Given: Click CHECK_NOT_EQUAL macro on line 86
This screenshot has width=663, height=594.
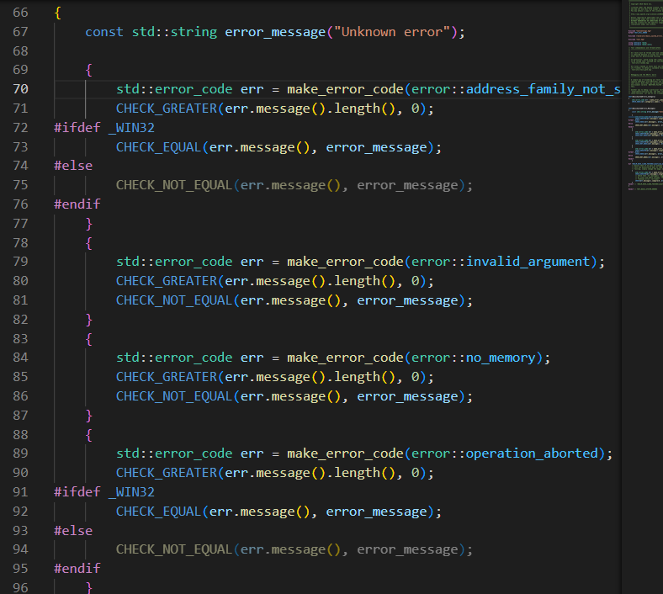Looking at the screenshot, I should pos(174,396).
